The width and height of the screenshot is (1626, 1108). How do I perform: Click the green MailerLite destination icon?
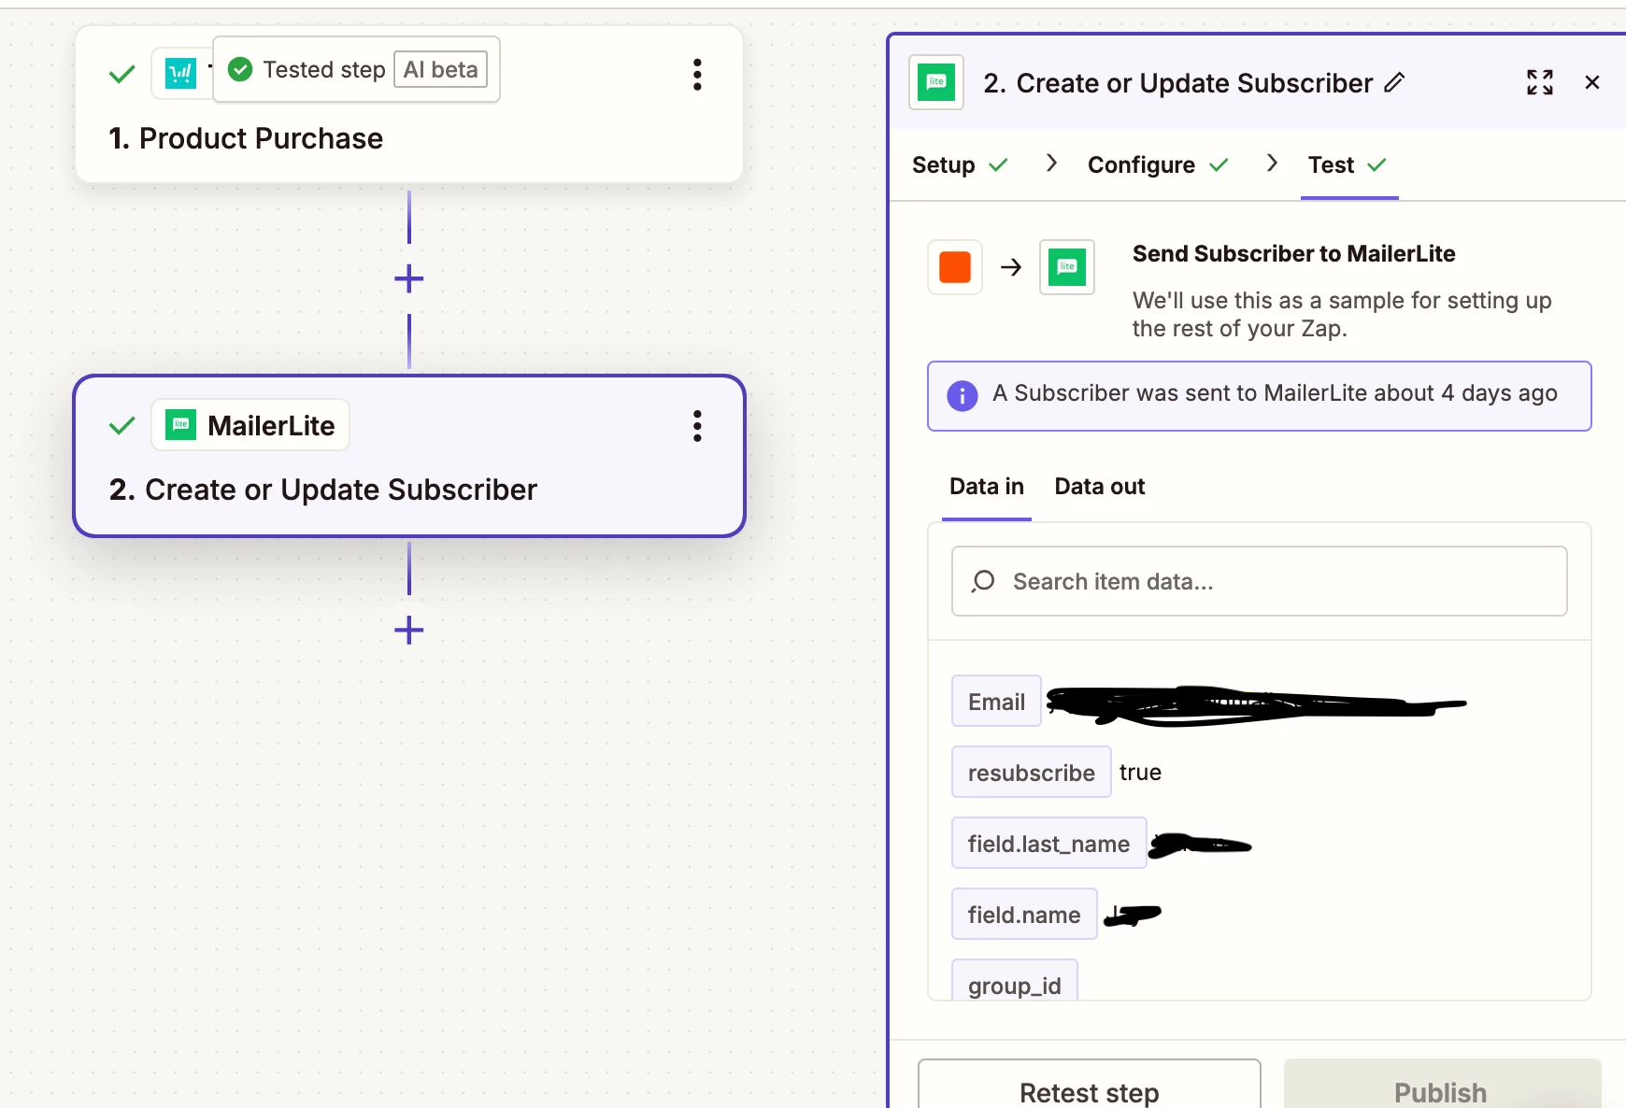[1067, 267]
